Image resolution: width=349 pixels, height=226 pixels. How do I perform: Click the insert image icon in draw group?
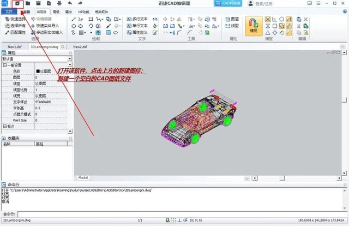[x=98, y=33]
